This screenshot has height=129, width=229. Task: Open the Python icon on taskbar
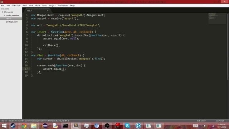[x=55, y=126]
